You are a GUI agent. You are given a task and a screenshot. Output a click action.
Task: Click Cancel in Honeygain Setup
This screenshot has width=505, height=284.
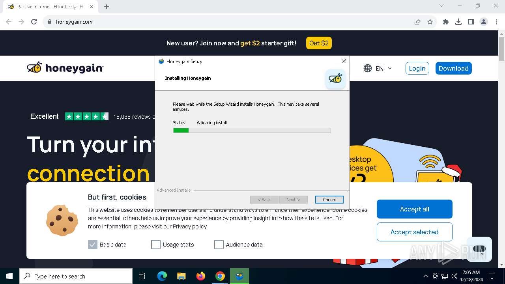coord(329,200)
